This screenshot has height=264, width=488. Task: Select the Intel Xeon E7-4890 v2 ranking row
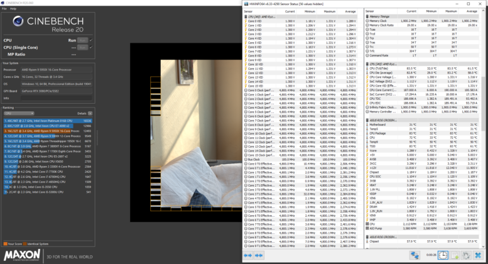coord(48,126)
